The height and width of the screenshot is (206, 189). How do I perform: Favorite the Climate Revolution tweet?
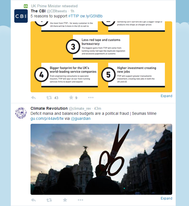(x=65, y=200)
